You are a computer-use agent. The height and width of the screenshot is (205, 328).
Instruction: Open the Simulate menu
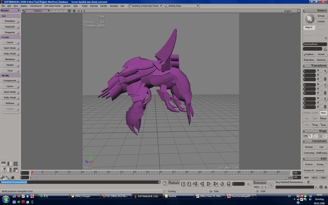point(114,6)
